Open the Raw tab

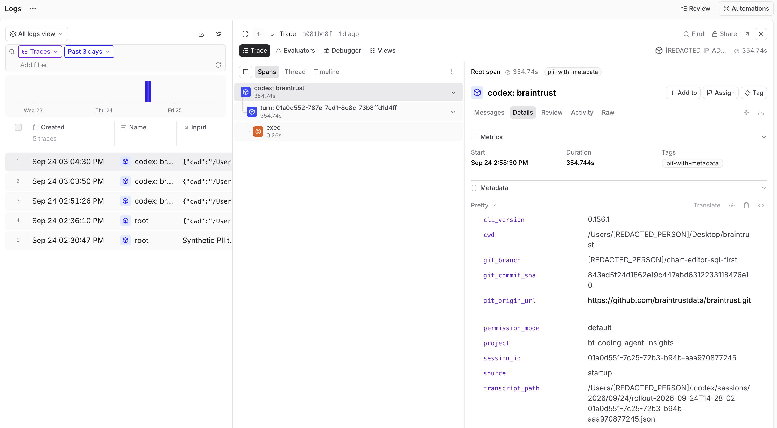pos(608,113)
